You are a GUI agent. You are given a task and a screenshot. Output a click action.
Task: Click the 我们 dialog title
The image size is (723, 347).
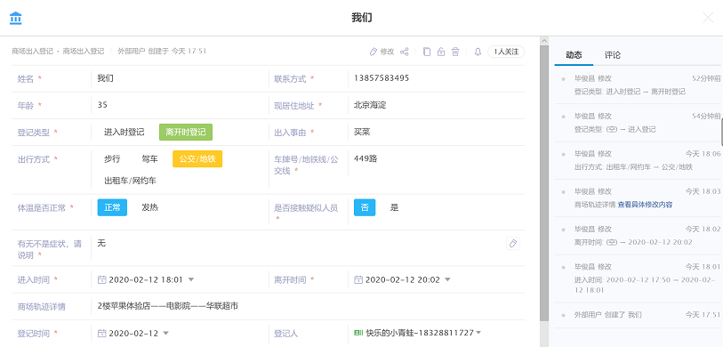pyautogui.click(x=361, y=18)
